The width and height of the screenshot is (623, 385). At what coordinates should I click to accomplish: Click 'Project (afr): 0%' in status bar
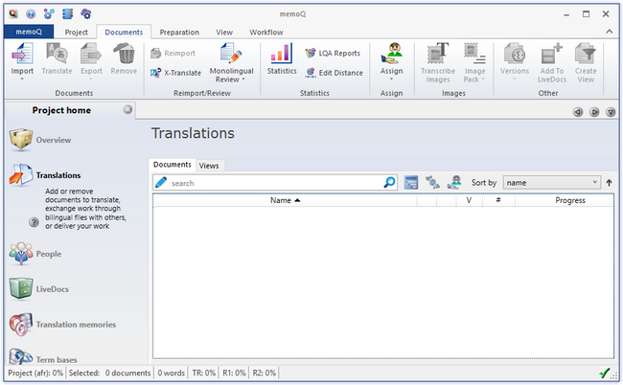coord(35,374)
